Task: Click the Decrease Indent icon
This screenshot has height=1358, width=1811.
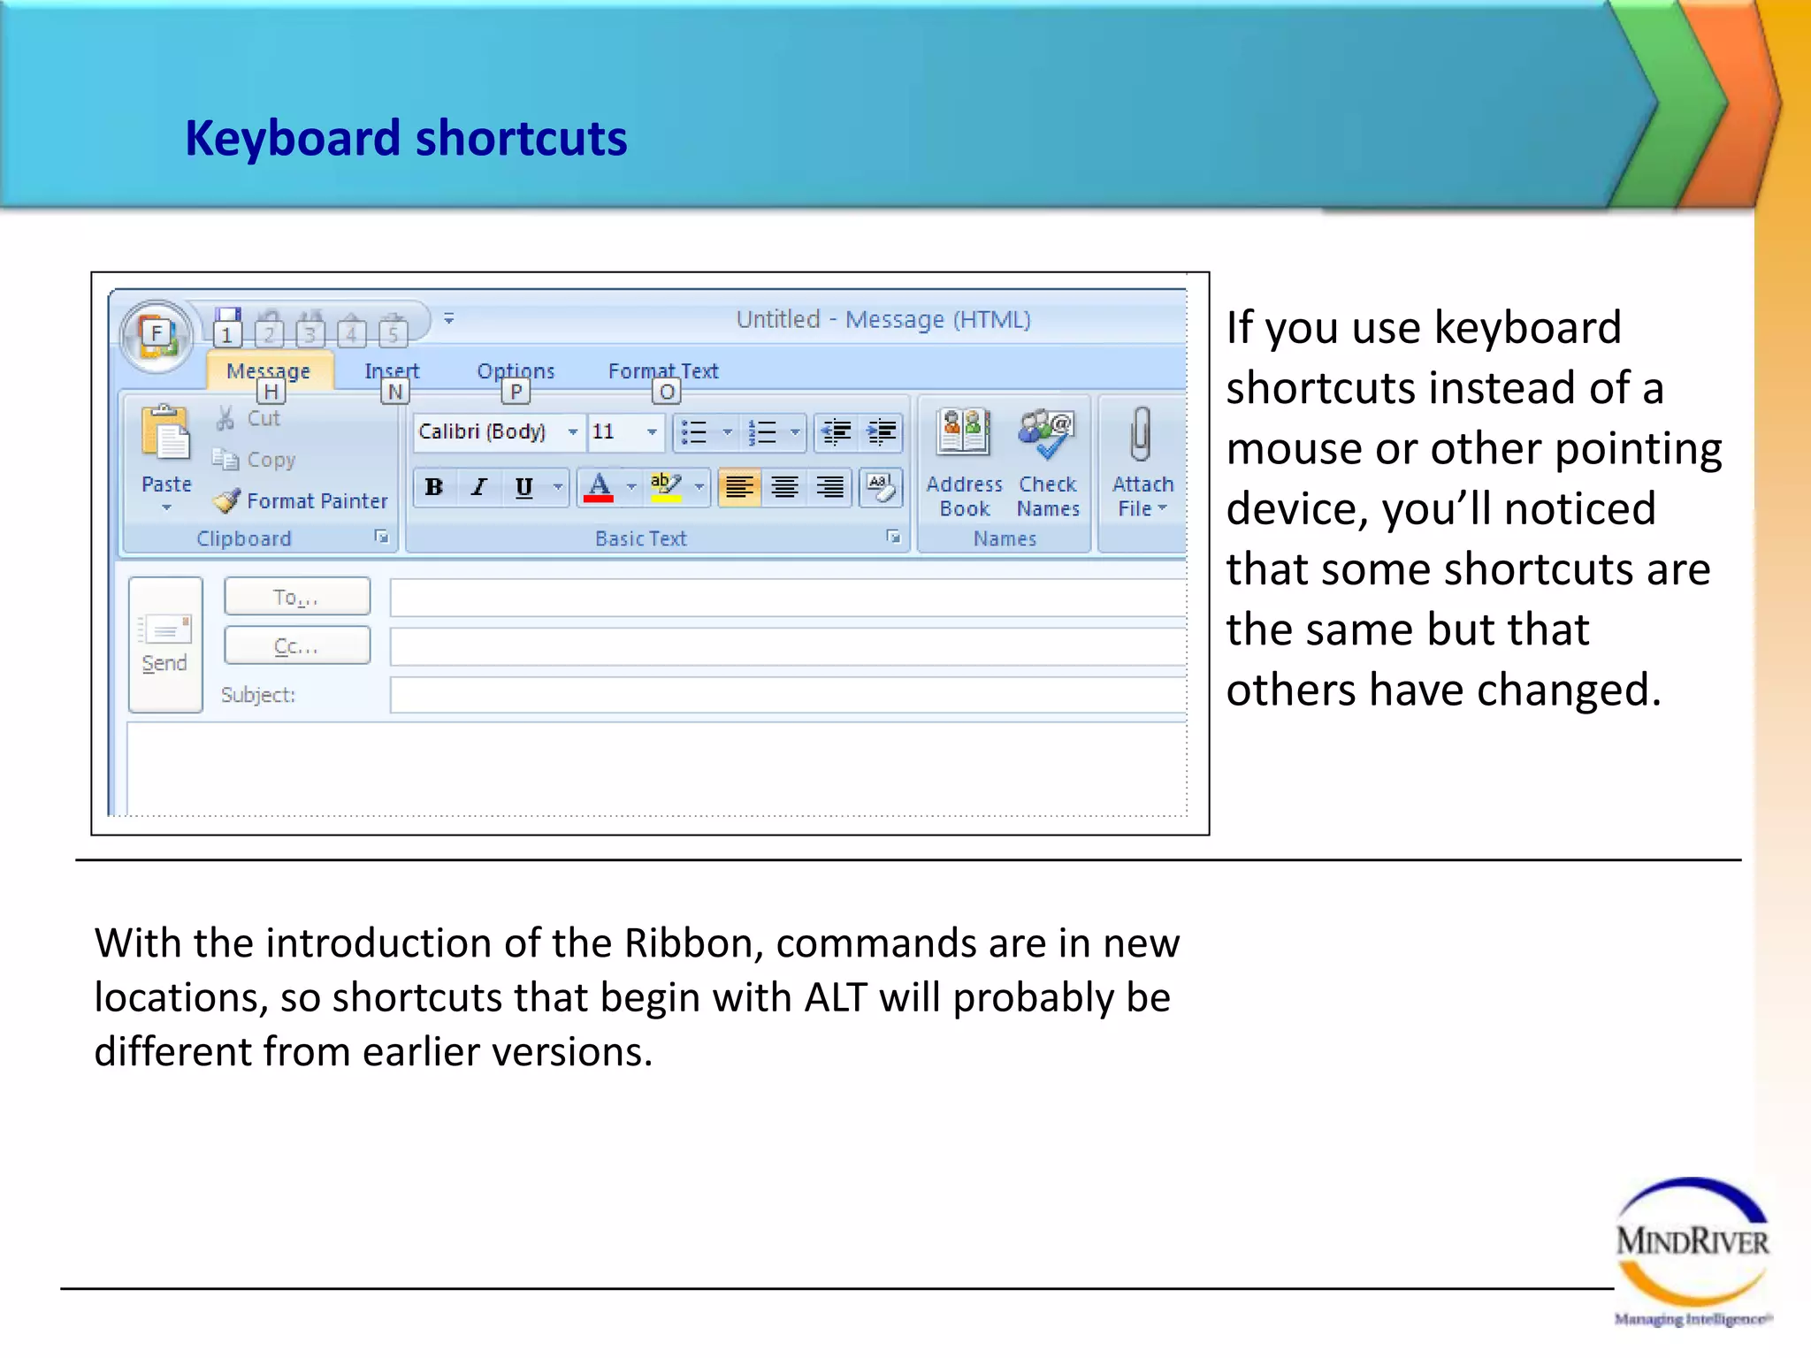Action: [836, 432]
